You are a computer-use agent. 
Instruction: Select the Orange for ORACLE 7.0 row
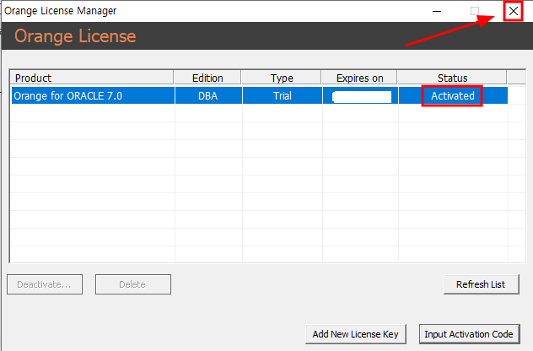click(x=260, y=95)
